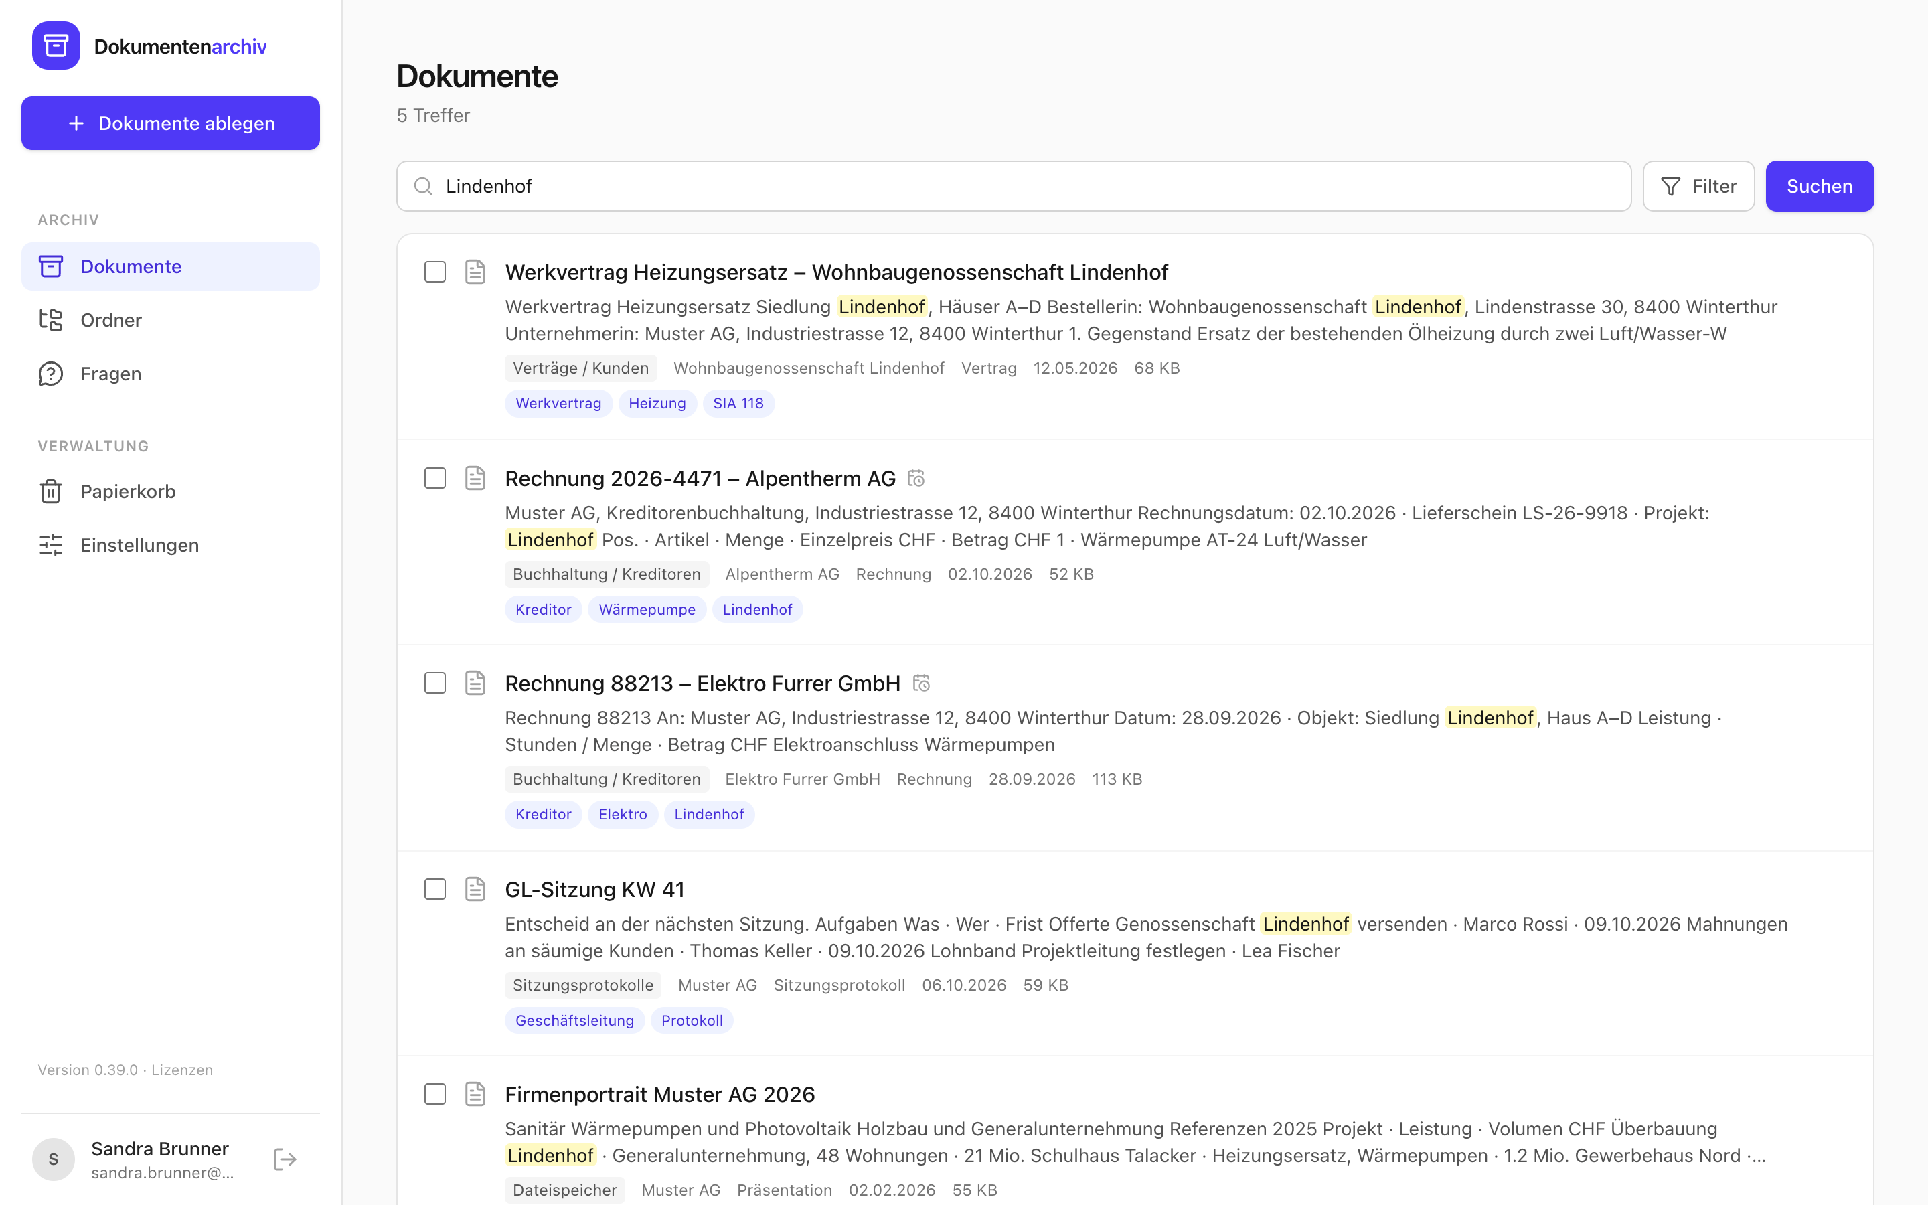Click the SIA 118 tag

tap(738, 403)
